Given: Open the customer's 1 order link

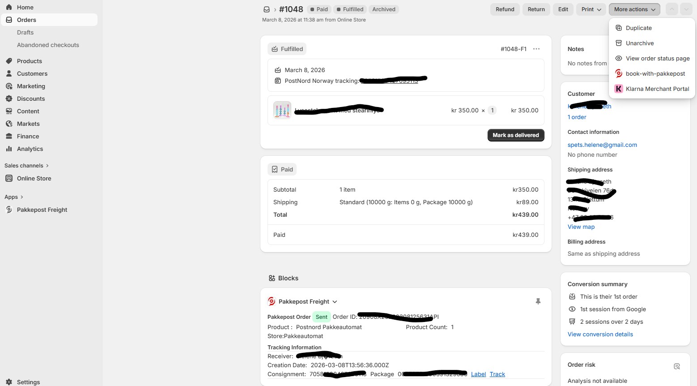Looking at the screenshot, I should 577,117.
